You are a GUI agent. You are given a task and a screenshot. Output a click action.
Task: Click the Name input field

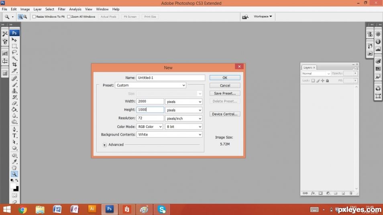tap(171, 77)
